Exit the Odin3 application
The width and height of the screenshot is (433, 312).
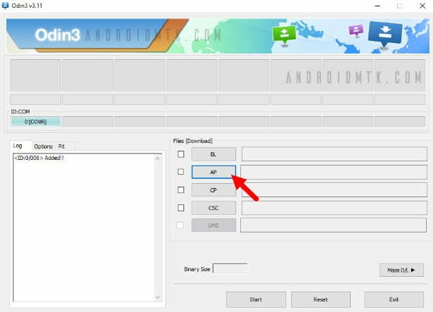[394, 299]
